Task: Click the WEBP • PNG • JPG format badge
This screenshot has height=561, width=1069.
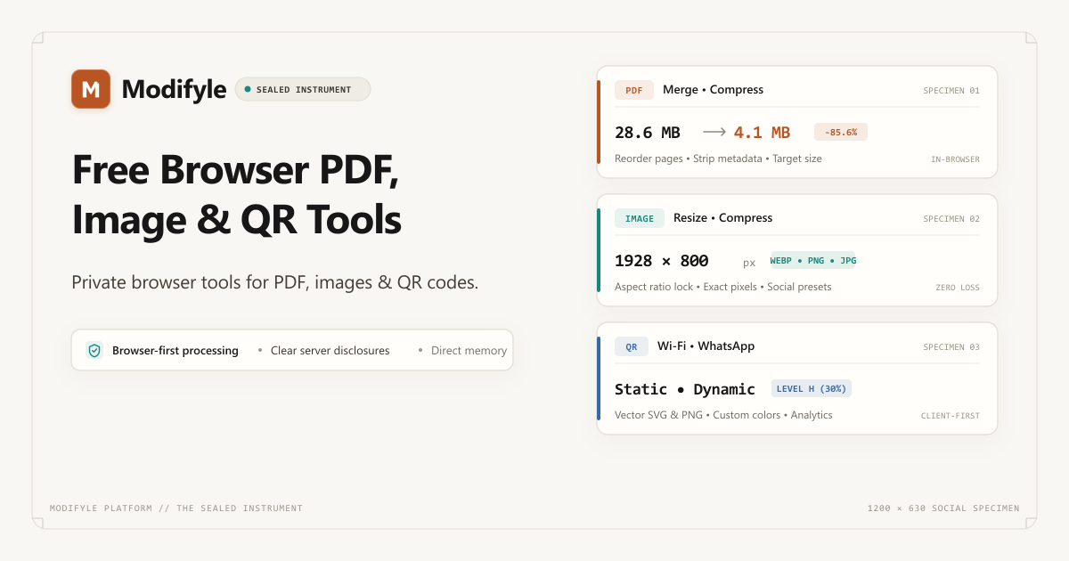Action: 812,260
